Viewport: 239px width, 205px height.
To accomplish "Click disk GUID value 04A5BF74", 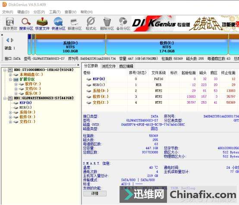I will (153, 125).
